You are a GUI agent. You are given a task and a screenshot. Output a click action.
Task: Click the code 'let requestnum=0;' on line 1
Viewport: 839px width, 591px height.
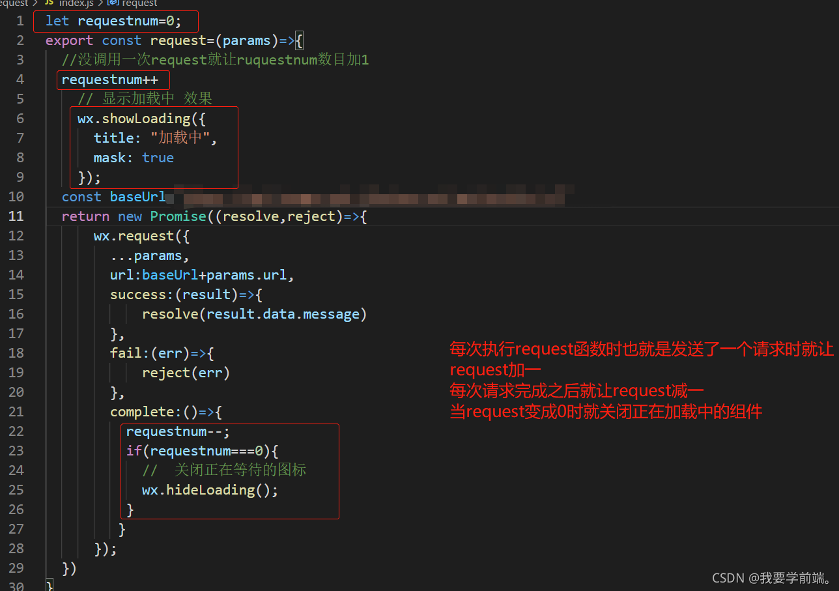point(113,21)
